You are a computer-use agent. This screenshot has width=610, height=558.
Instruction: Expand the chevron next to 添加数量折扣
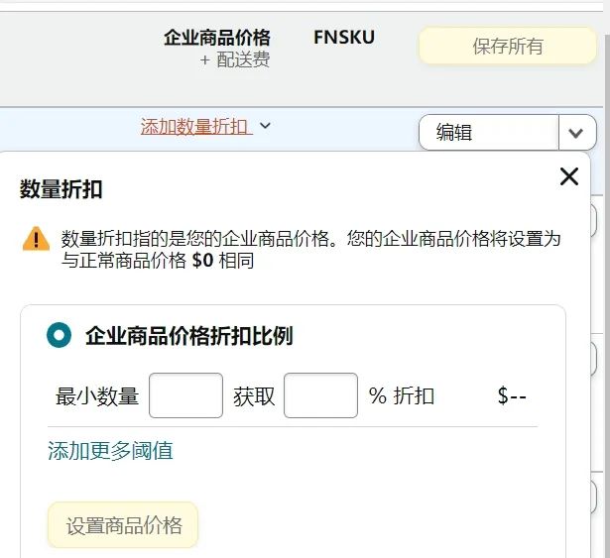coord(265,126)
